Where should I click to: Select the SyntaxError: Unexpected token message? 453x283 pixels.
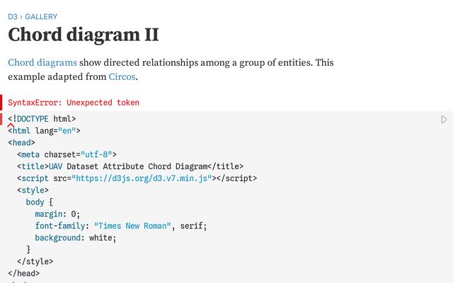tap(74, 103)
